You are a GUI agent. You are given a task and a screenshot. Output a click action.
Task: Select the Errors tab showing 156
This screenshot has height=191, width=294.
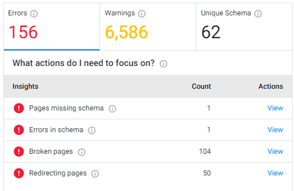52,26
